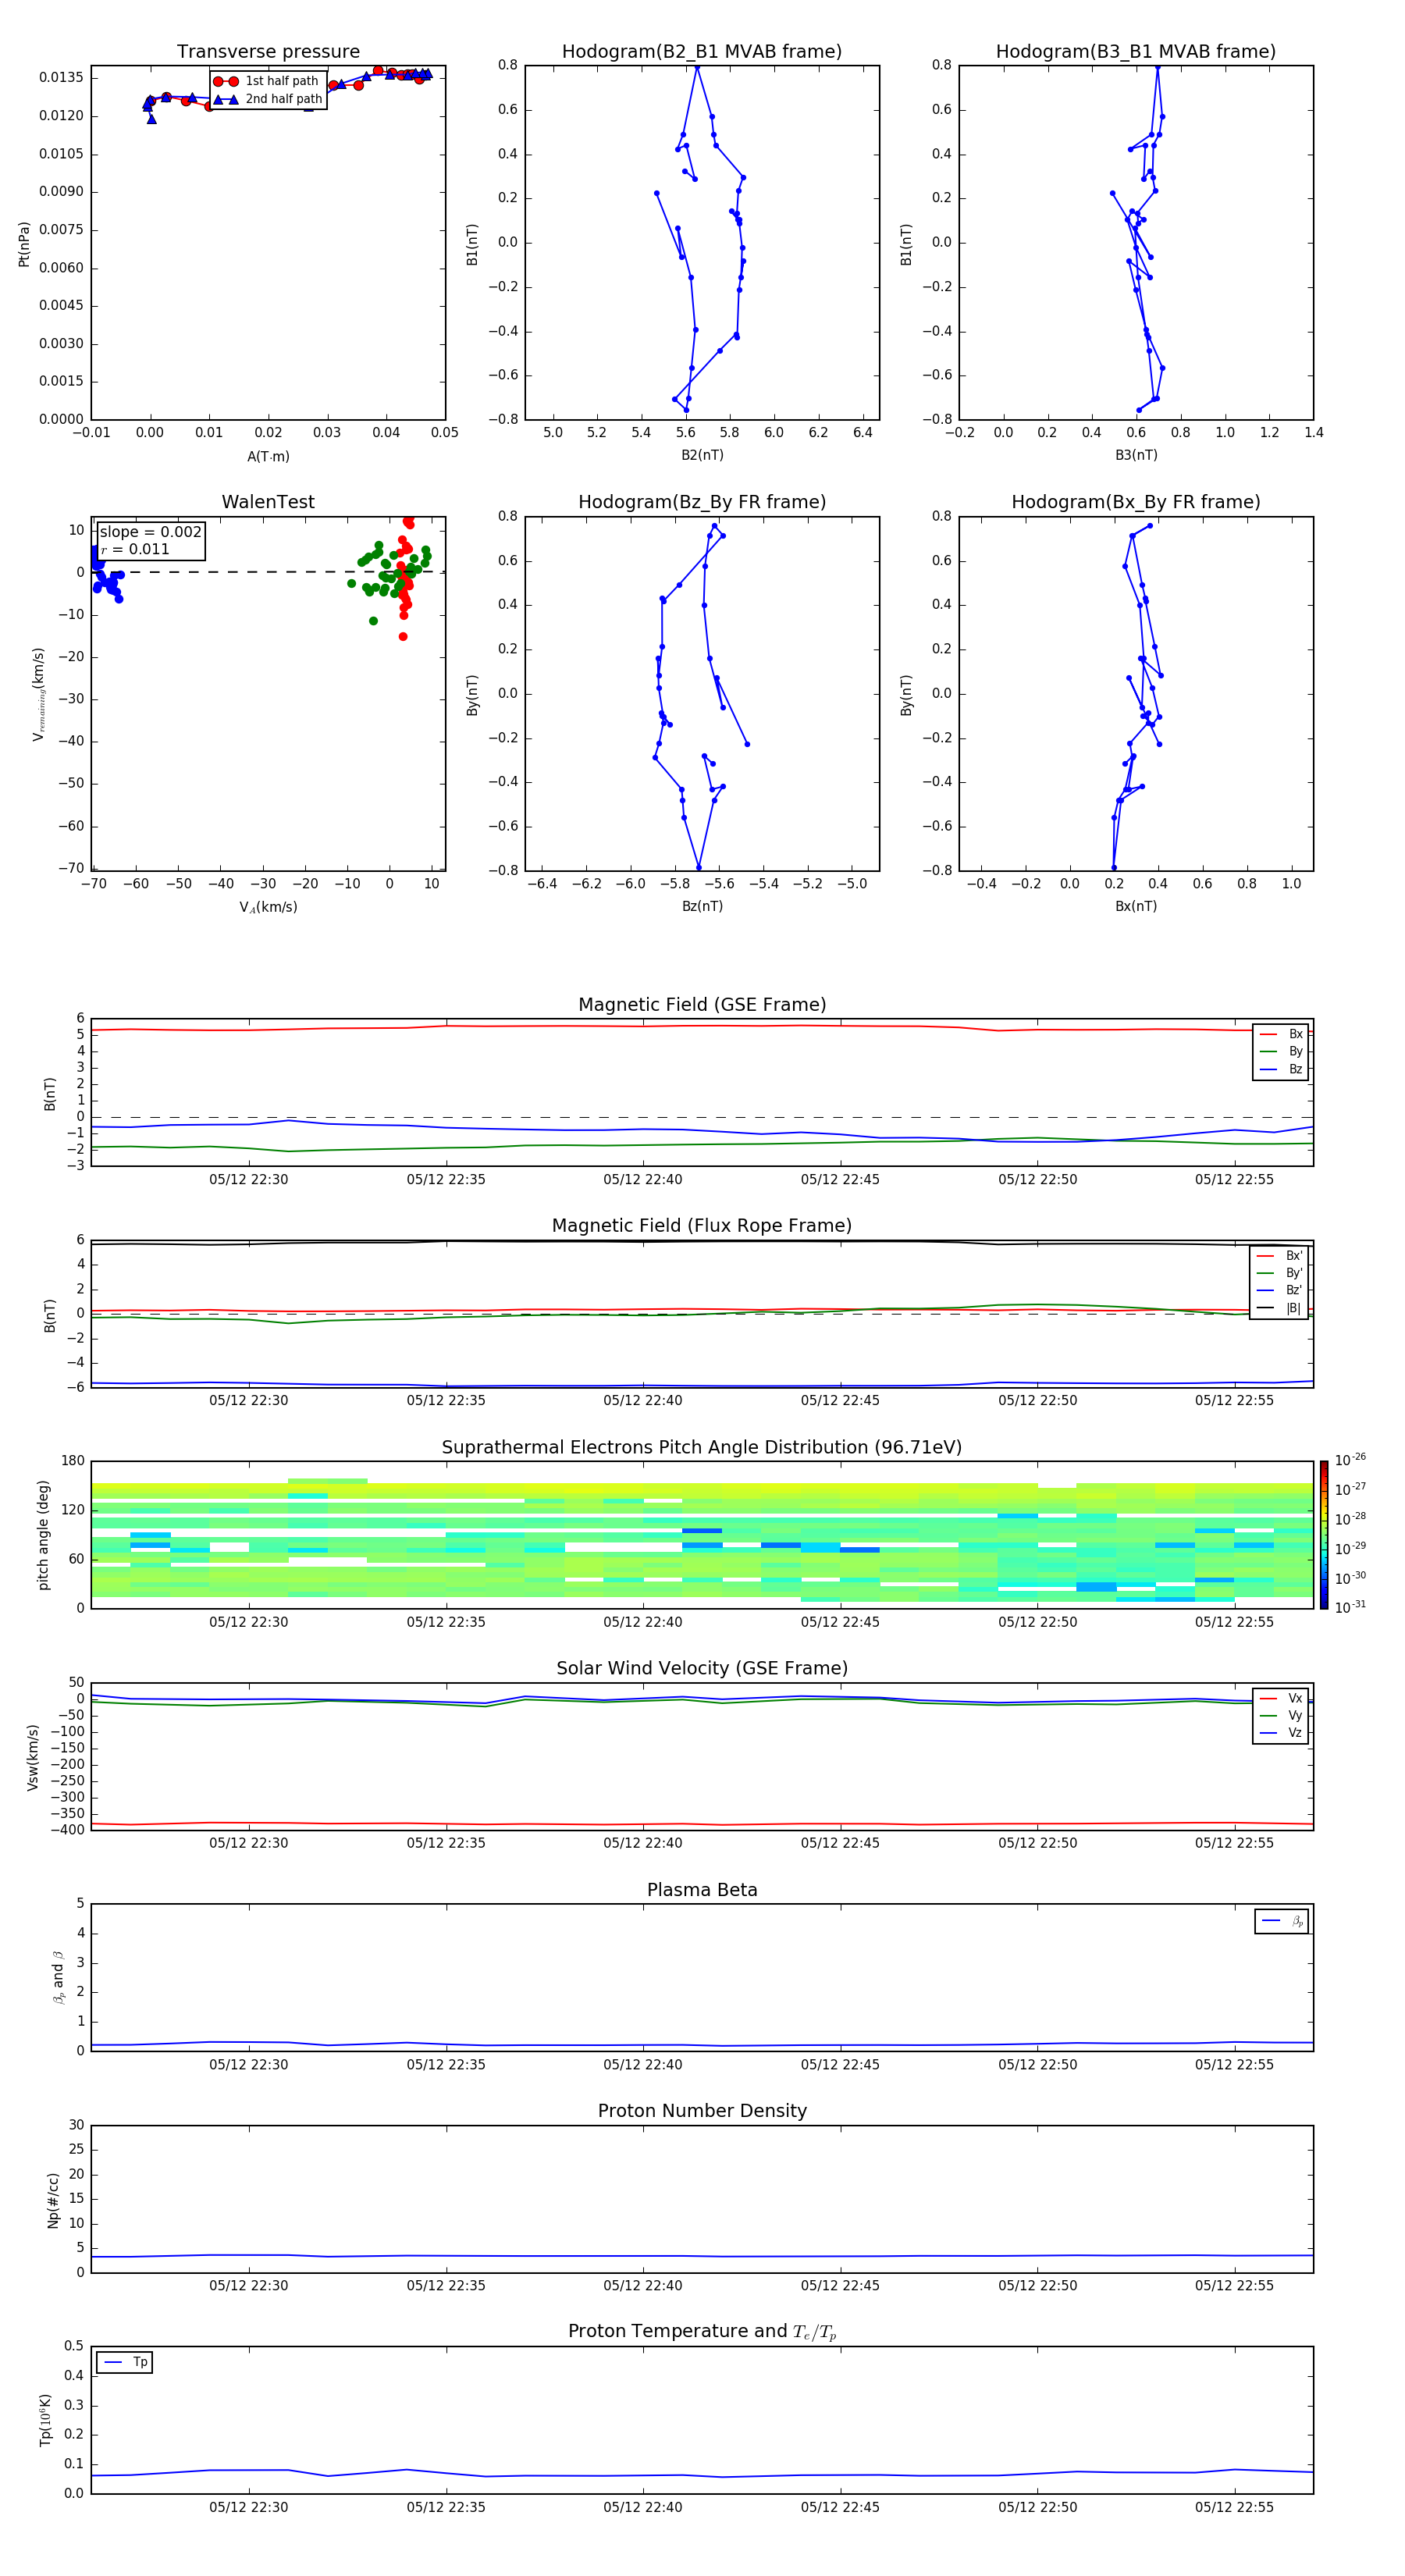Click the Bx' legend entry
Image resolution: width=1405 pixels, height=2576 pixels.
[x=1280, y=1256]
